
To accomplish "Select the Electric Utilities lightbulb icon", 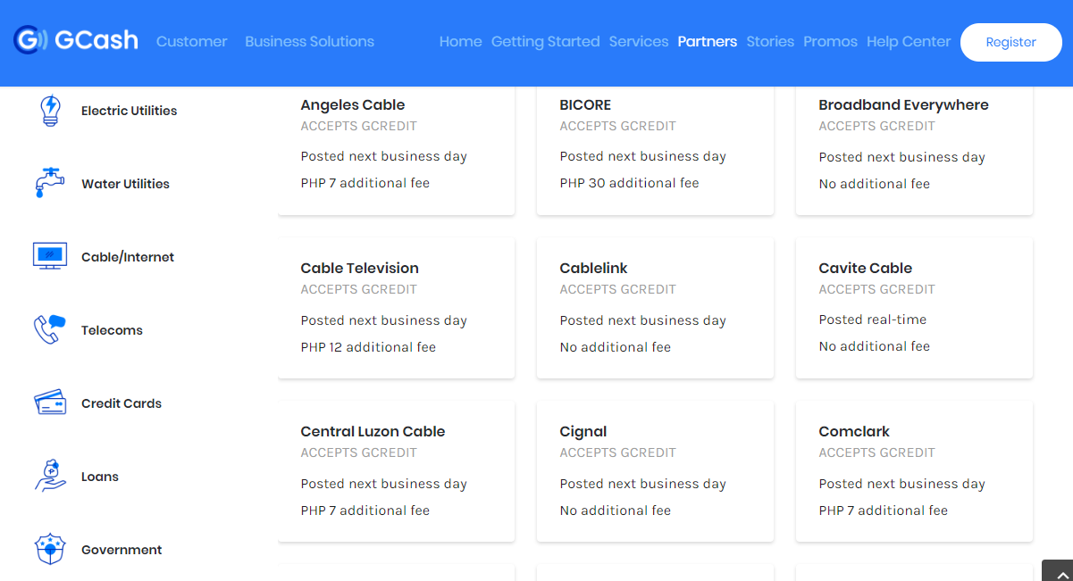I will tap(50, 111).
